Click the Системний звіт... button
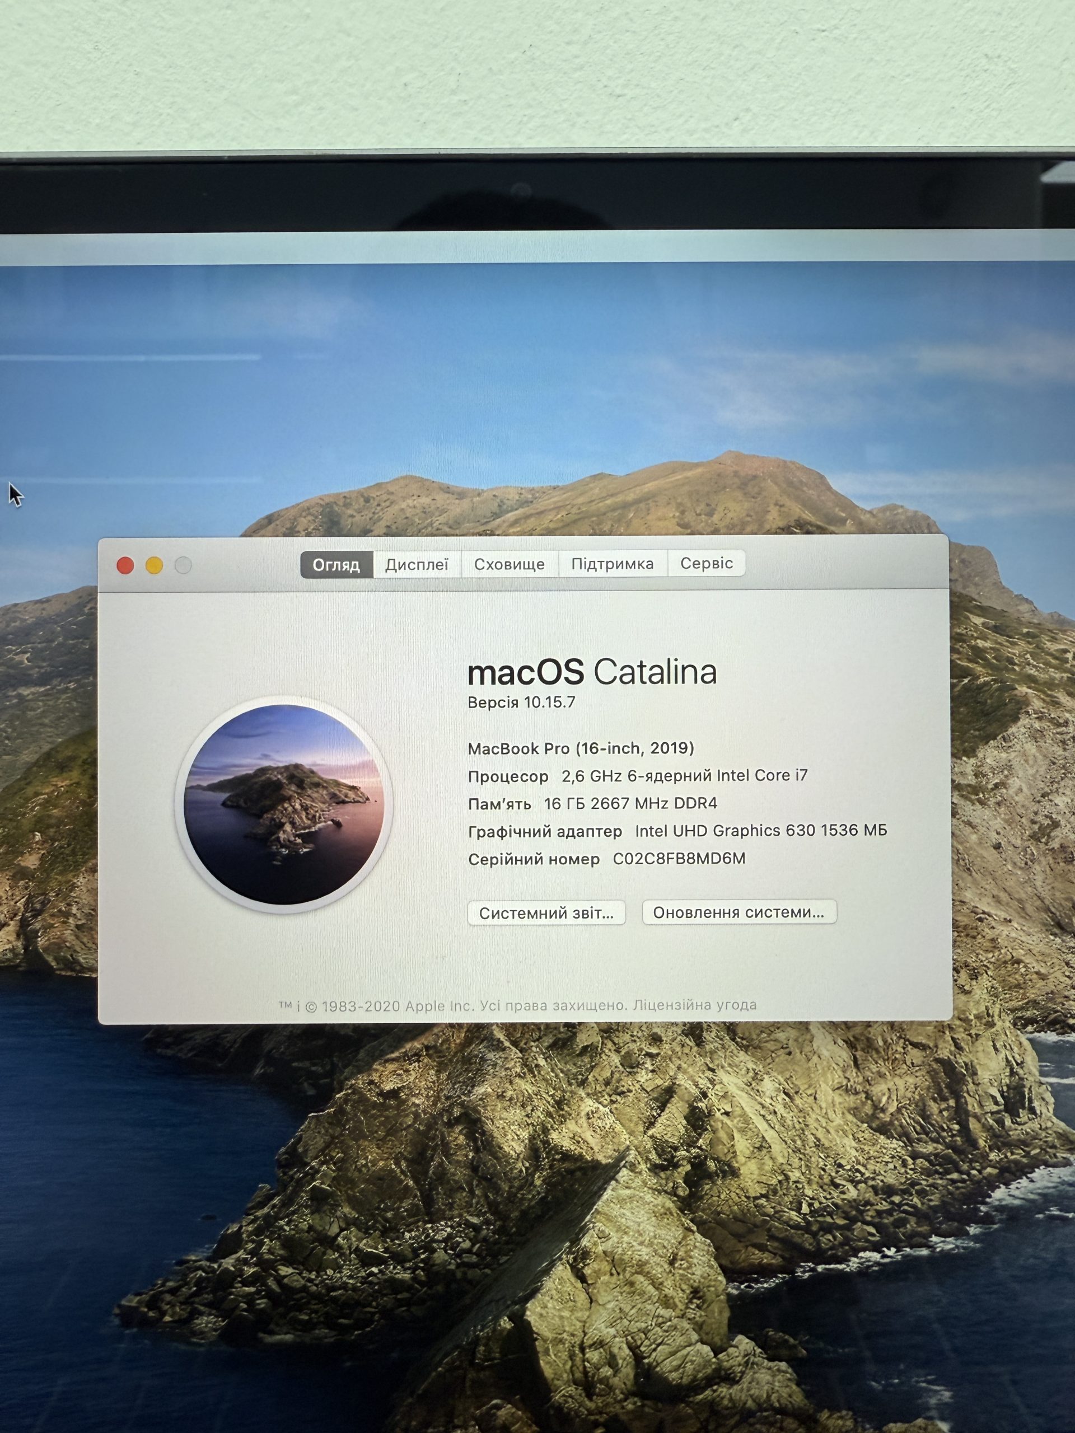The width and height of the screenshot is (1075, 1433). 546,913
